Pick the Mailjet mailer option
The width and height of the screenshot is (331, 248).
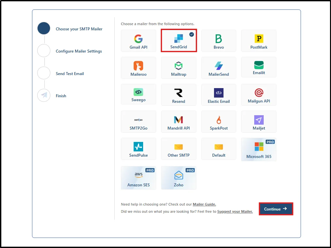(259, 122)
